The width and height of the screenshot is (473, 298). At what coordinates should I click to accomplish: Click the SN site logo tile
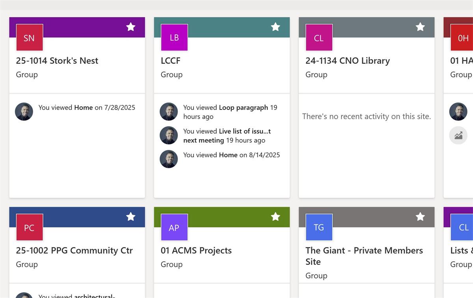[x=29, y=38]
